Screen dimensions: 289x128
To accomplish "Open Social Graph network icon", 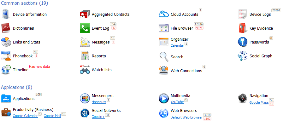I will [243, 56].
